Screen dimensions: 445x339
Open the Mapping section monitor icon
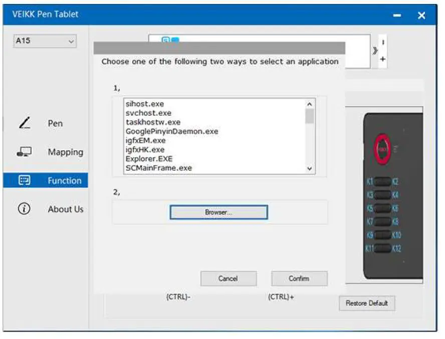point(24,152)
